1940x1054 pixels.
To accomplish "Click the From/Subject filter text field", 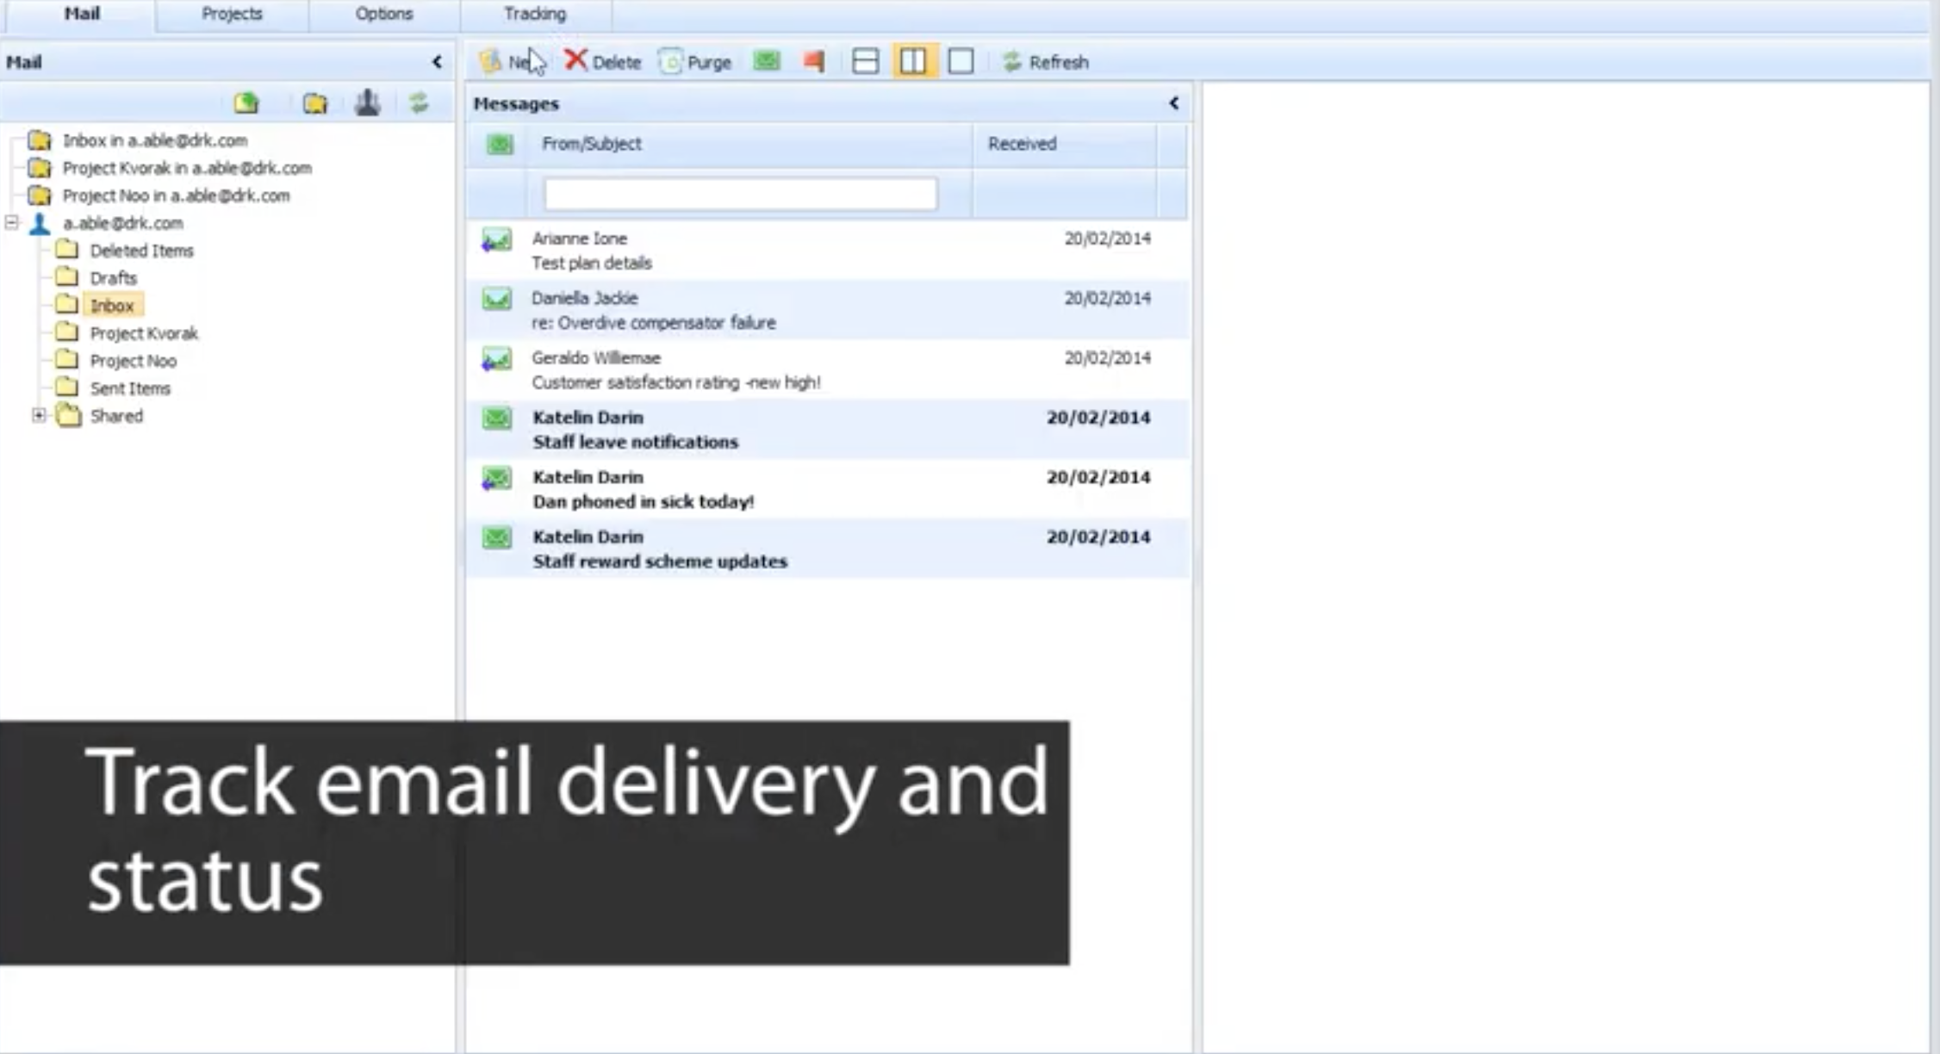I will (740, 194).
